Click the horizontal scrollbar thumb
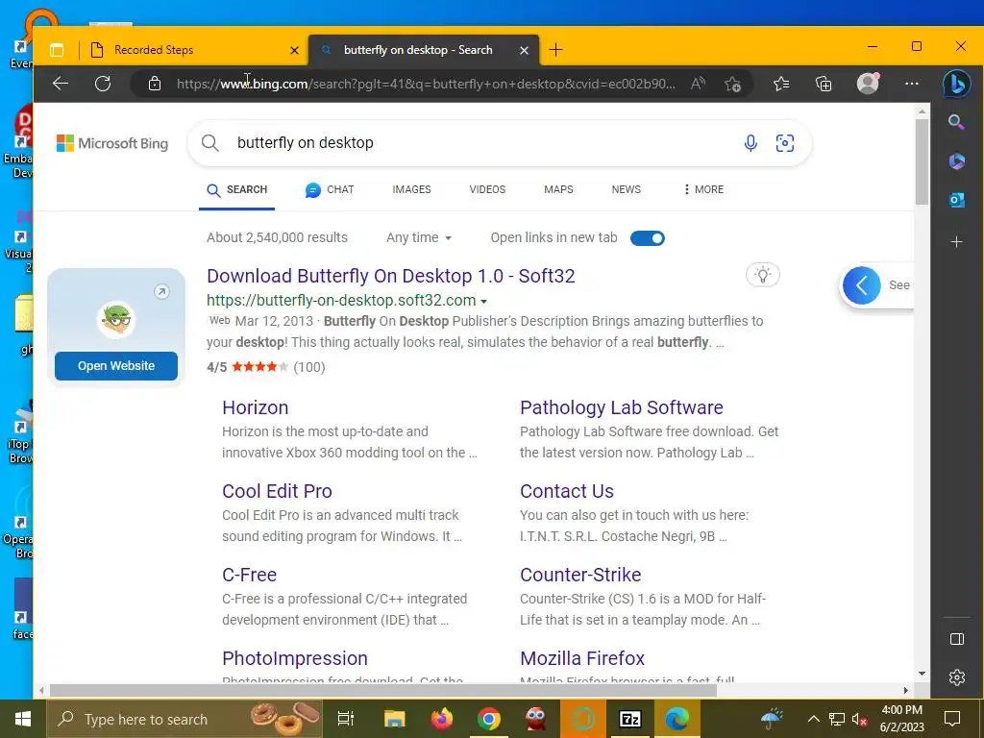This screenshot has height=738, width=984. coord(382,690)
